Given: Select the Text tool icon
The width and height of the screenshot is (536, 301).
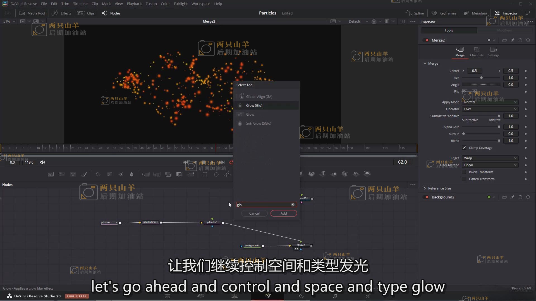Looking at the screenshot, I should (73, 174).
